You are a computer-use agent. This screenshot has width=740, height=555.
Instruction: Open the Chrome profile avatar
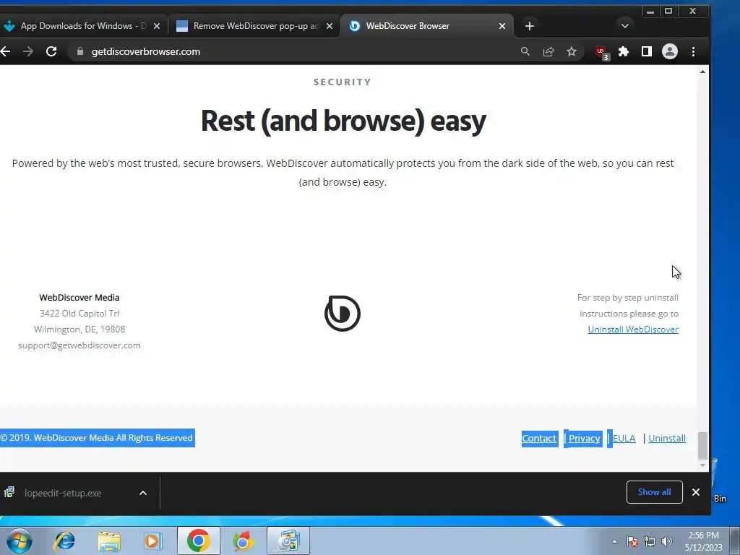(670, 51)
